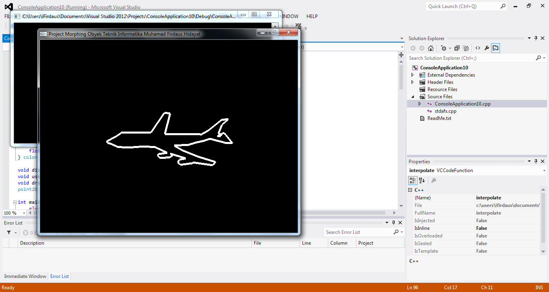The image size is (549, 292).
Task: Collapse the C++ category in Properties
Action: click(410, 190)
